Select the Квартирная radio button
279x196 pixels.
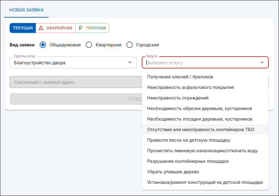(89, 45)
